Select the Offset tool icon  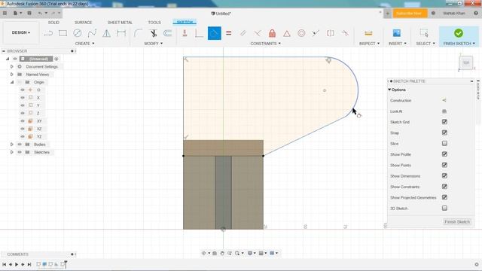[x=167, y=33]
